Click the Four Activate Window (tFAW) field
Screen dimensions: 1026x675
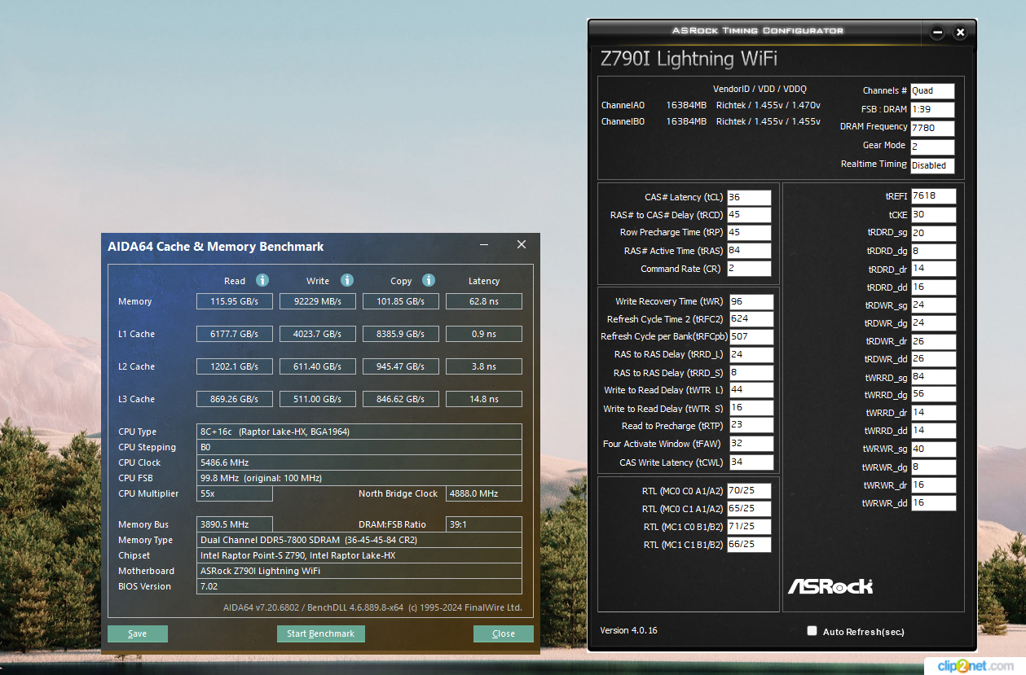[751, 444]
